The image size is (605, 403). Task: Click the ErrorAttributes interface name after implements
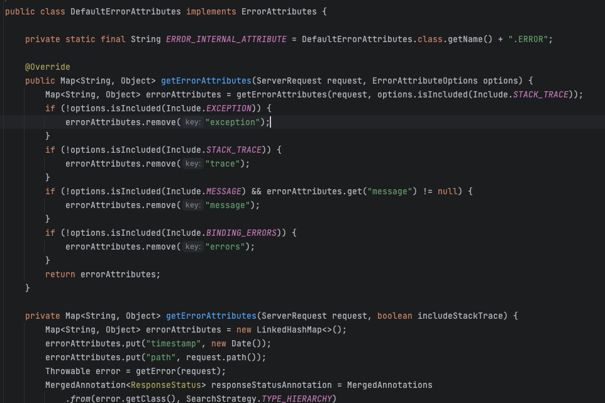279,11
